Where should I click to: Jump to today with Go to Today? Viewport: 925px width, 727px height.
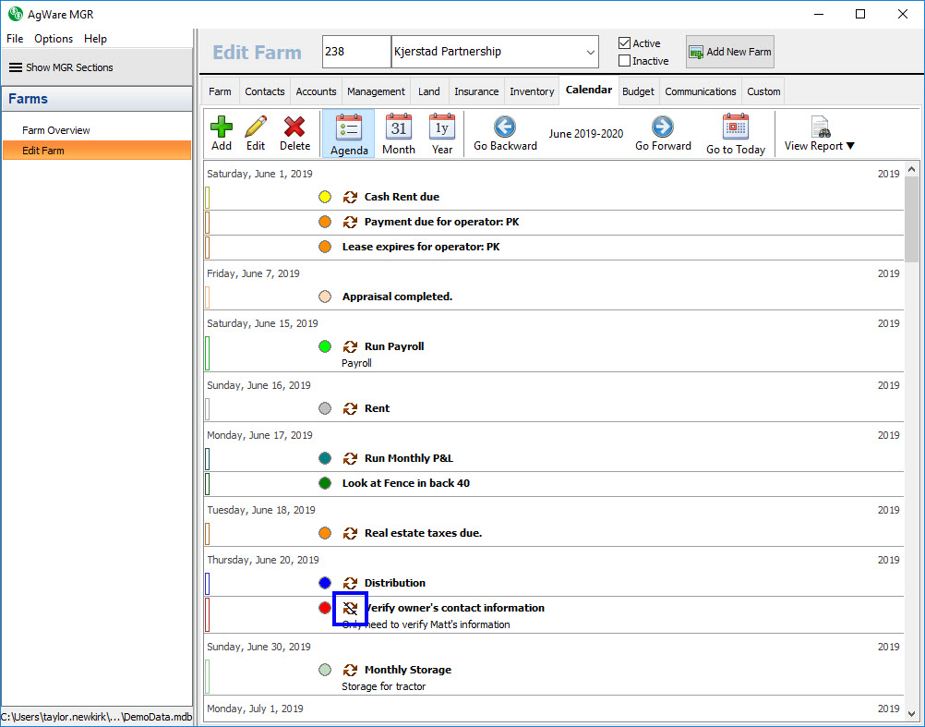click(735, 127)
